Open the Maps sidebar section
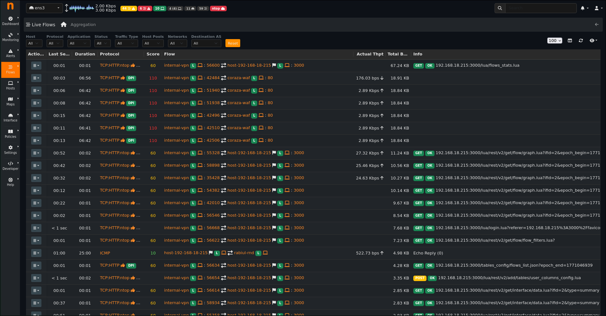The width and height of the screenshot is (606, 316). click(x=10, y=101)
